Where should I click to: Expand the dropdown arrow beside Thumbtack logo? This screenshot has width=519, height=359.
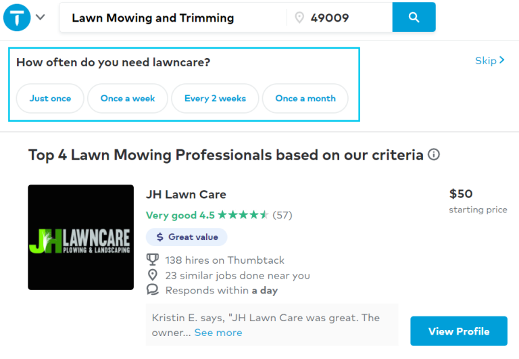click(41, 17)
